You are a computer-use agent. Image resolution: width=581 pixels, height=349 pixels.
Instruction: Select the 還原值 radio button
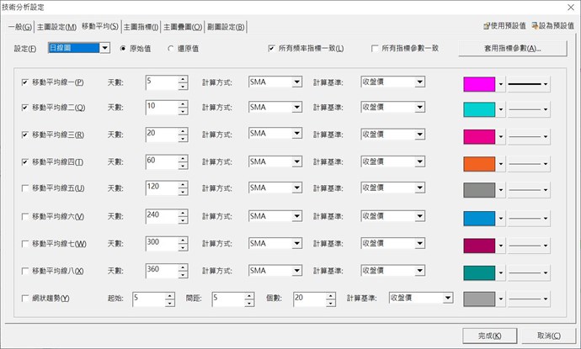point(171,49)
